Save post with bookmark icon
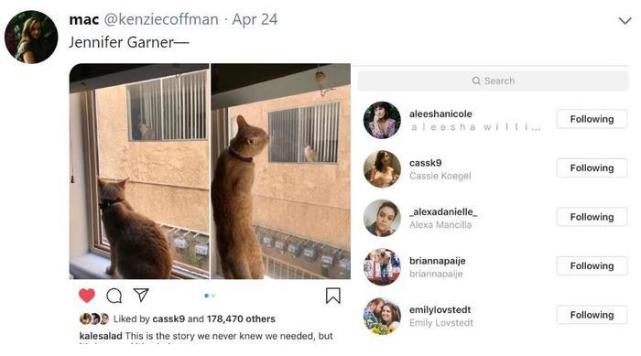This screenshot has width=641, height=356. pos(332,296)
